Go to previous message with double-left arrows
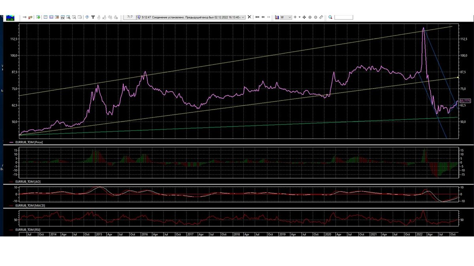The width and height of the screenshot is (474, 266). click(x=263, y=17)
